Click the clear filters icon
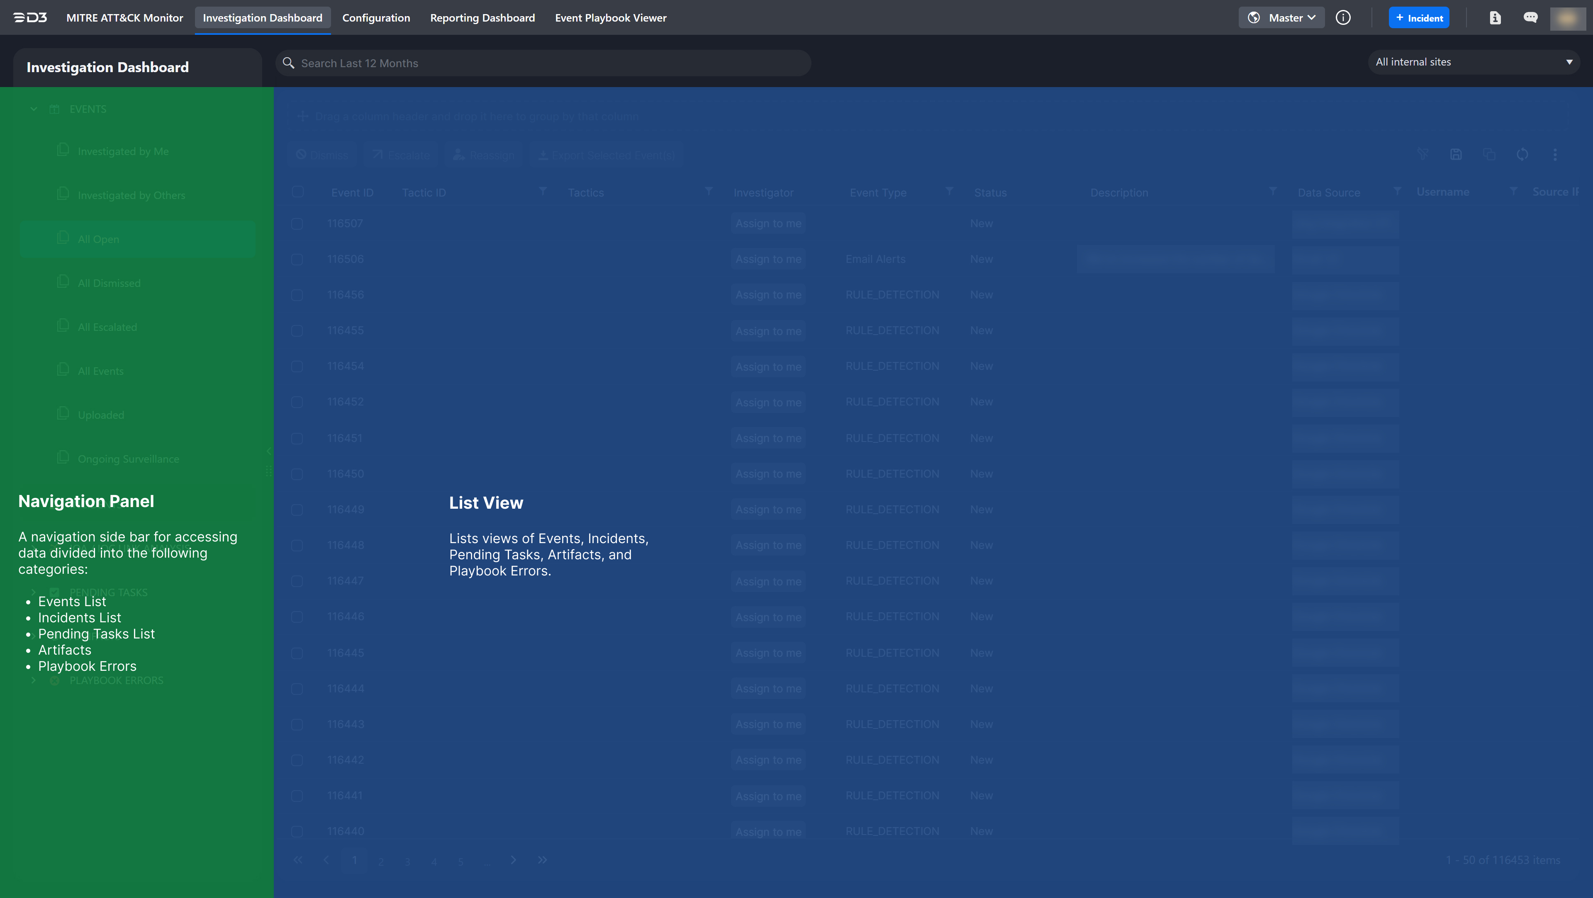The height and width of the screenshot is (898, 1593). [1422, 155]
